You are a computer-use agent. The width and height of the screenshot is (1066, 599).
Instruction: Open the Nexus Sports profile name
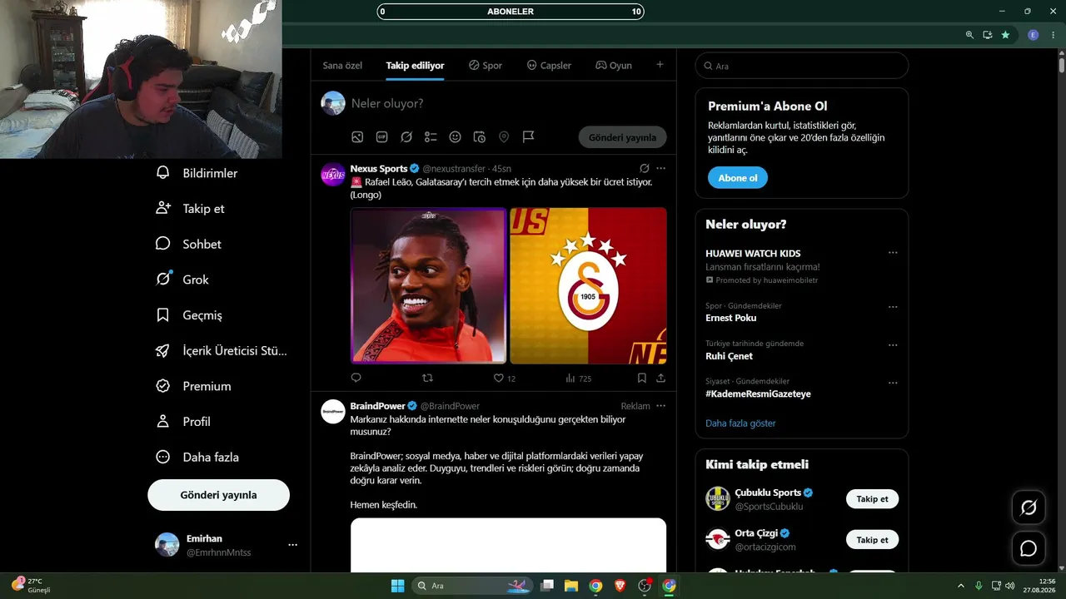[378, 169]
